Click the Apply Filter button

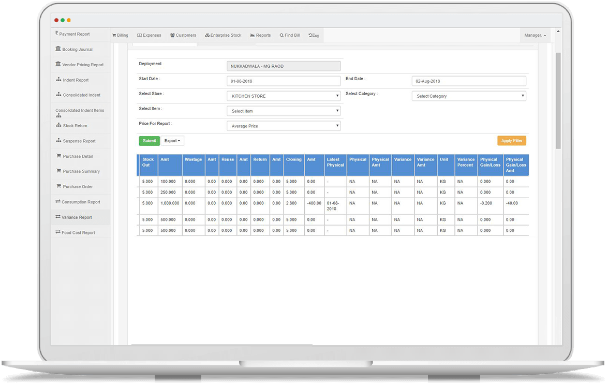[x=511, y=140]
